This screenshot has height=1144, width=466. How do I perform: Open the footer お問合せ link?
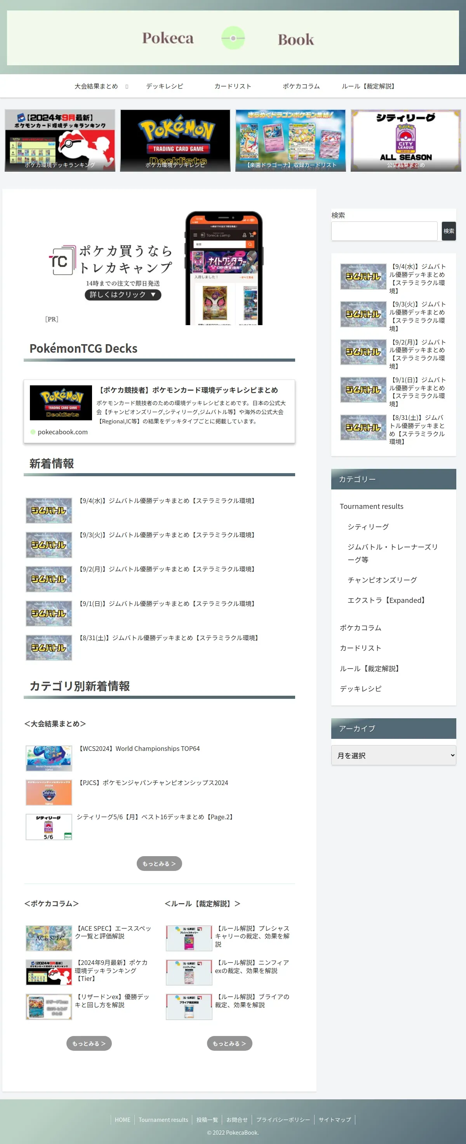pyautogui.click(x=237, y=1120)
